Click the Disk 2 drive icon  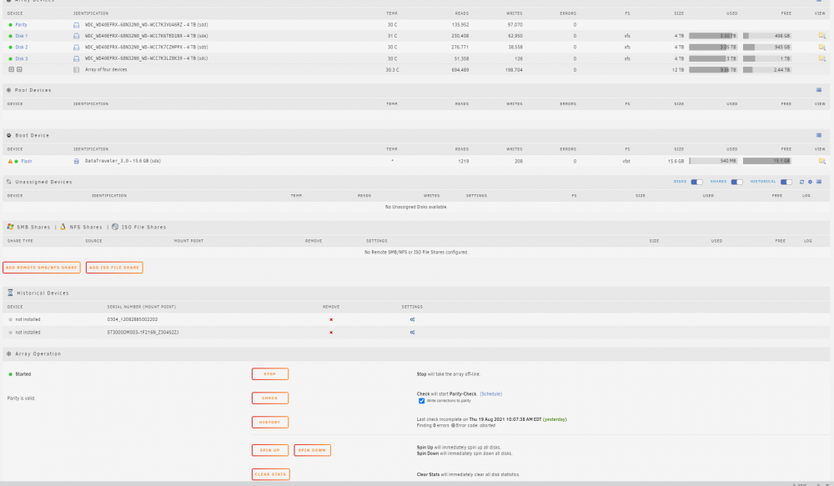click(76, 48)
